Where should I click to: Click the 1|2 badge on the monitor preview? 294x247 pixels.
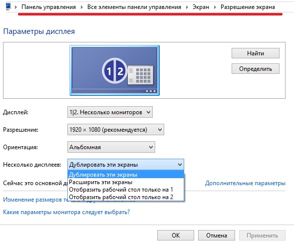[115, 71]
